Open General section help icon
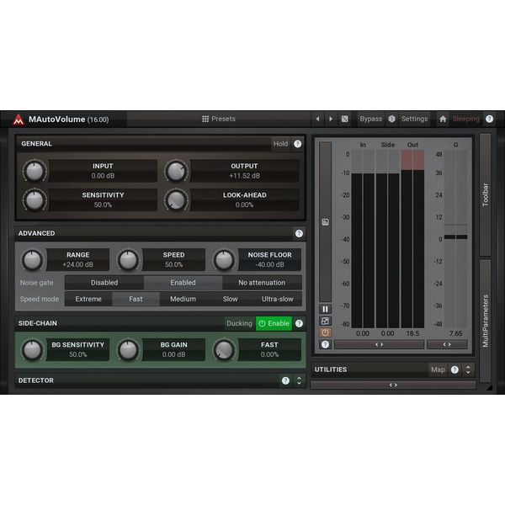505x505 pixels. pos(298,144)
